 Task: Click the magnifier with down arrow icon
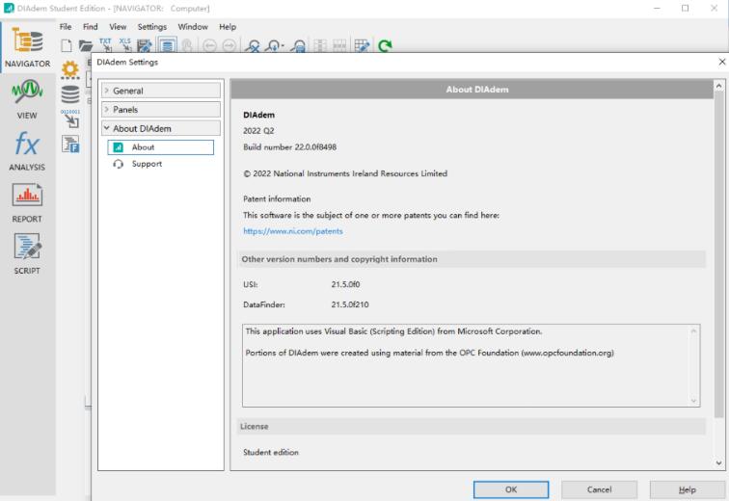pos(275,45)
